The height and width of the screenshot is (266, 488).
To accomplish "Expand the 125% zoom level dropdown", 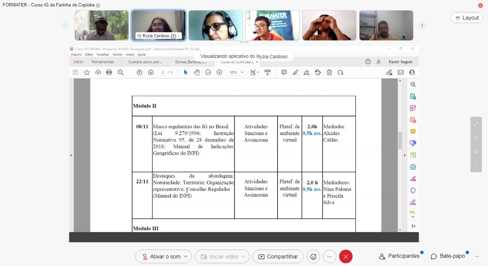I will (x=236, y=72).
